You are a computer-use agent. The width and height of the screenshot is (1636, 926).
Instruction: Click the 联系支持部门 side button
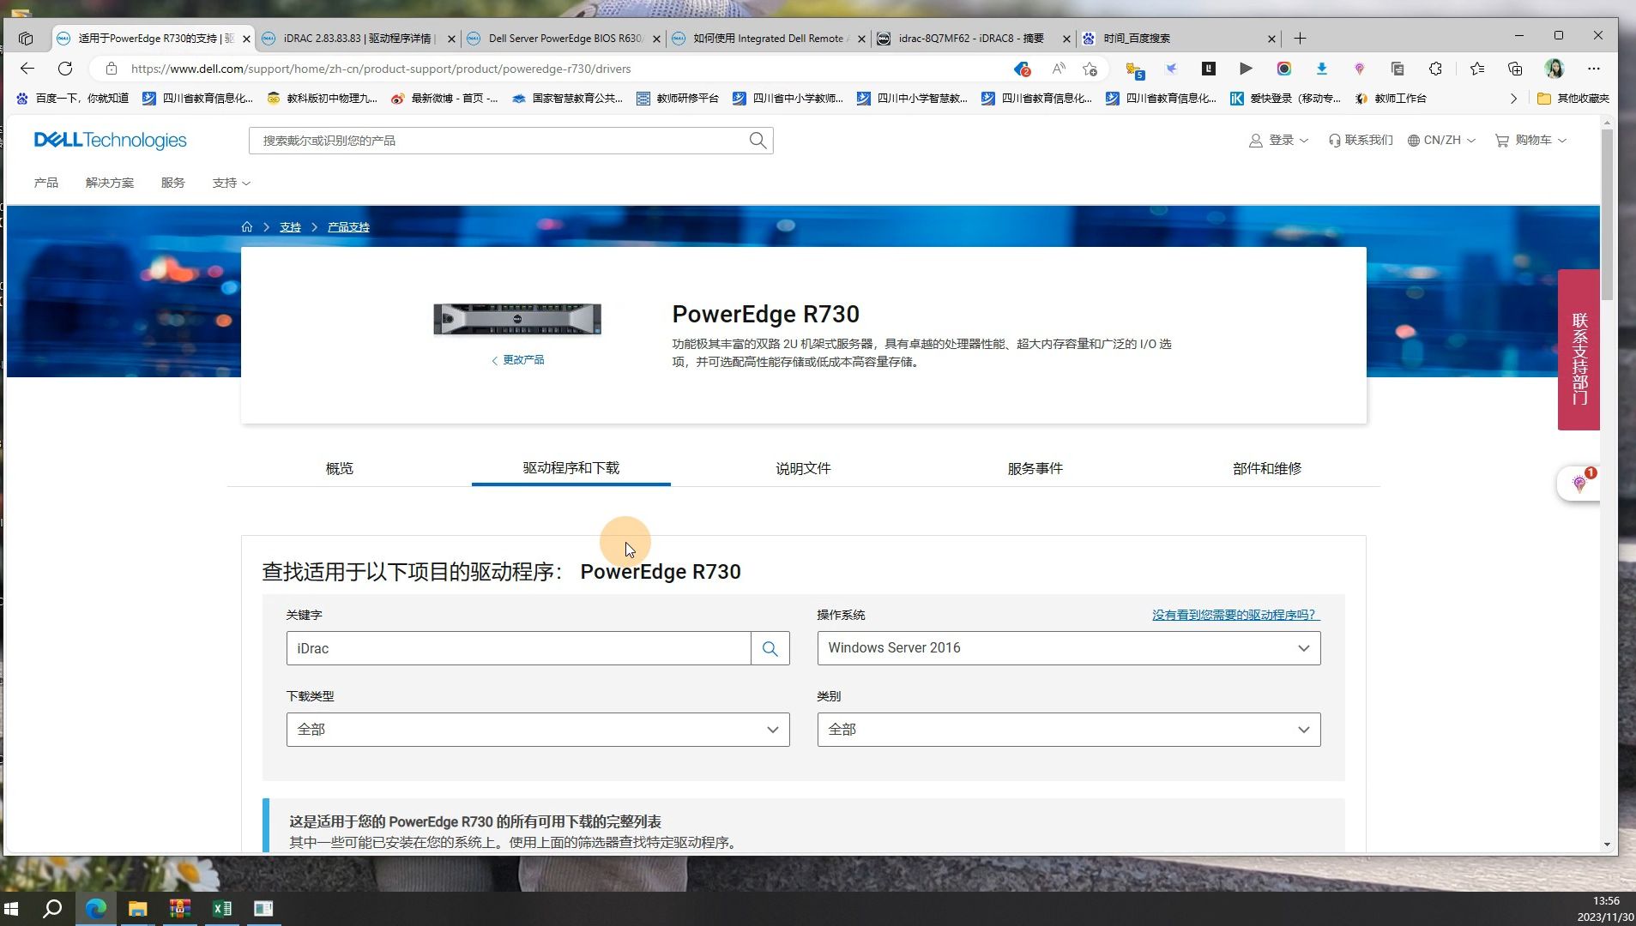pyautogui.click(x=1579, y=350)
